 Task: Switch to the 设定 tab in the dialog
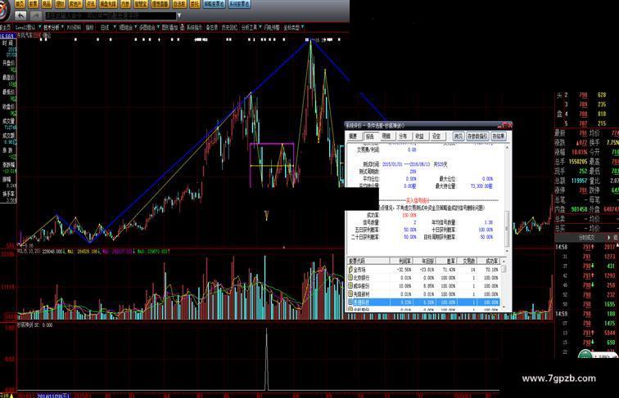pos(436,136)
